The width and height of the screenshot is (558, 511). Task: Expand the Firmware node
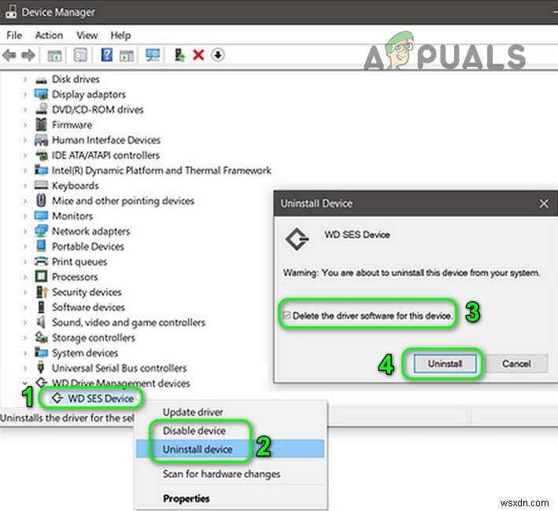click(x=25, y=125)
